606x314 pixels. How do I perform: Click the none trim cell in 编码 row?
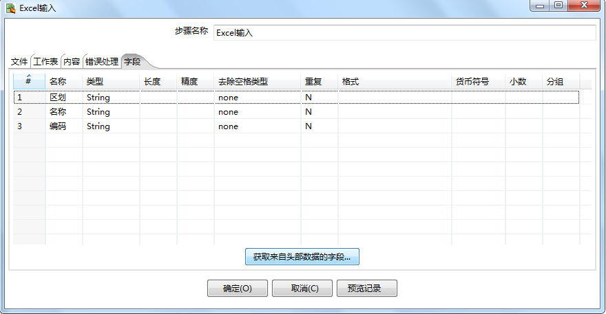[258, 126]
